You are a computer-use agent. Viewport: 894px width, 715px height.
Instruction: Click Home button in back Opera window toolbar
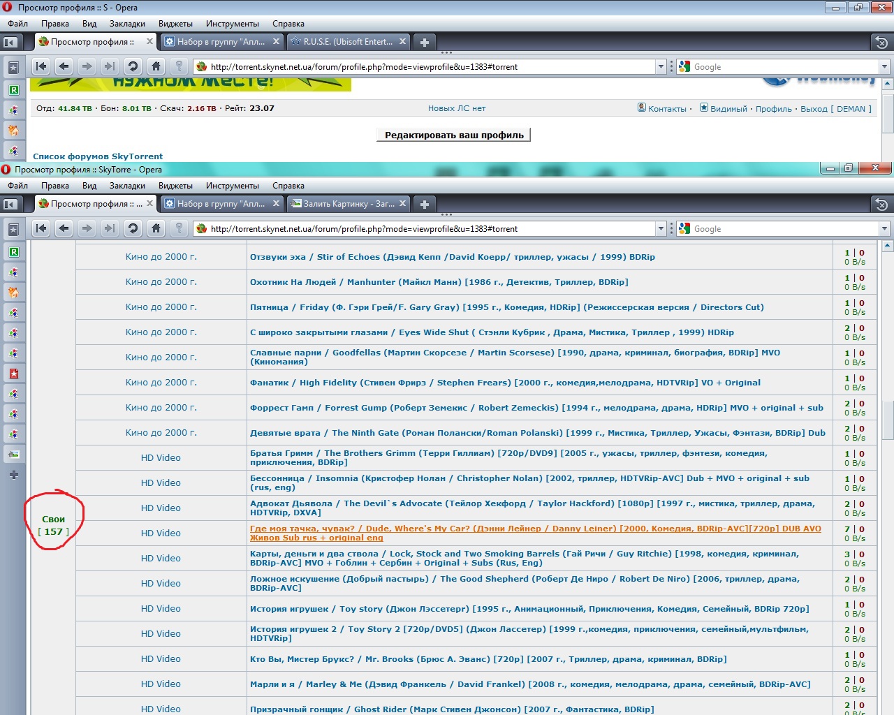pos(156,66)
